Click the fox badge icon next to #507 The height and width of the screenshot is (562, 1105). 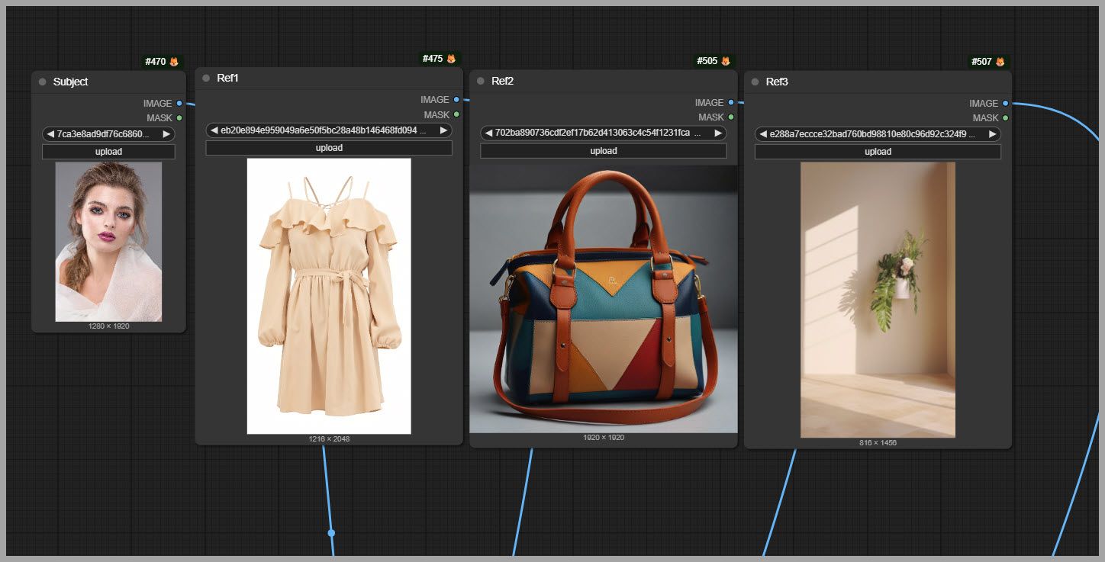point(1000,62)
